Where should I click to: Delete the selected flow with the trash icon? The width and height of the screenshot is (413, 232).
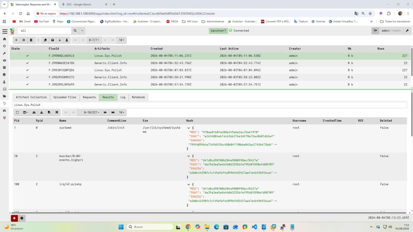click(x=31, y=40)
